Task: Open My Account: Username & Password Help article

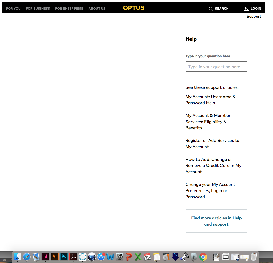Action: click(x=211, y=100)
